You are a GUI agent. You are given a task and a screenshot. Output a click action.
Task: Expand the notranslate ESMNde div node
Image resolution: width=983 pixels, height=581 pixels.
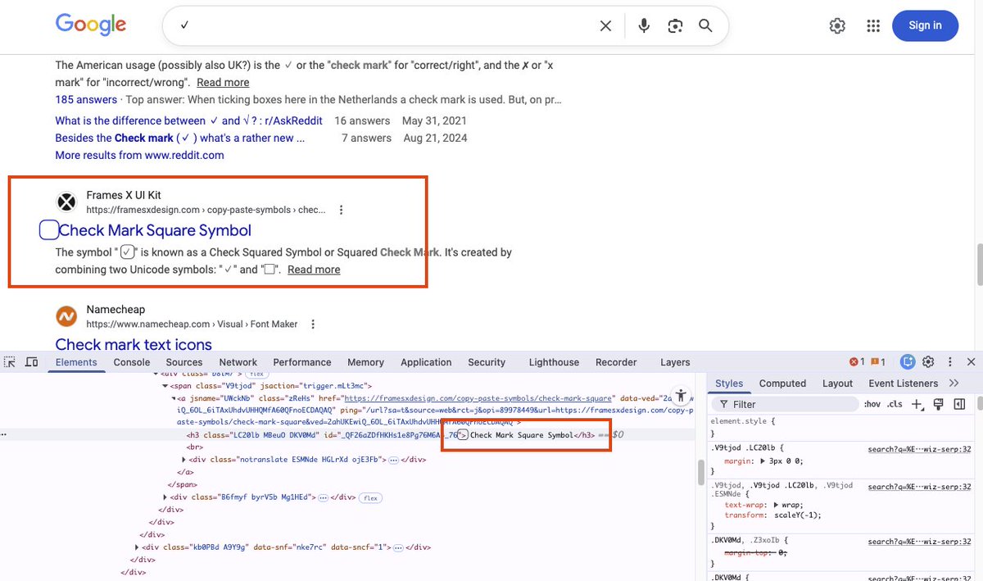183,460
